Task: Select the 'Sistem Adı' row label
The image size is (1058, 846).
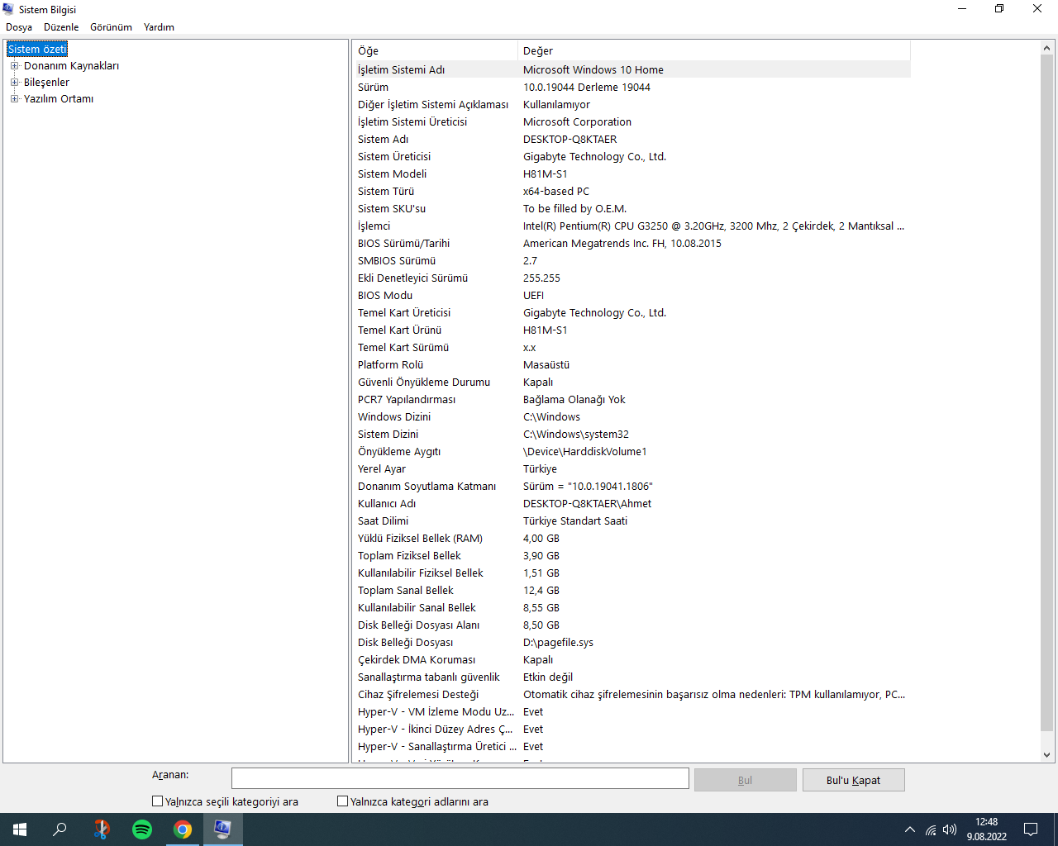Action: (383, 140)
